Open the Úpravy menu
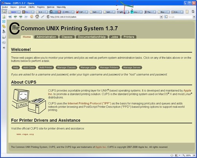197x158 pixels. (13, 7)
